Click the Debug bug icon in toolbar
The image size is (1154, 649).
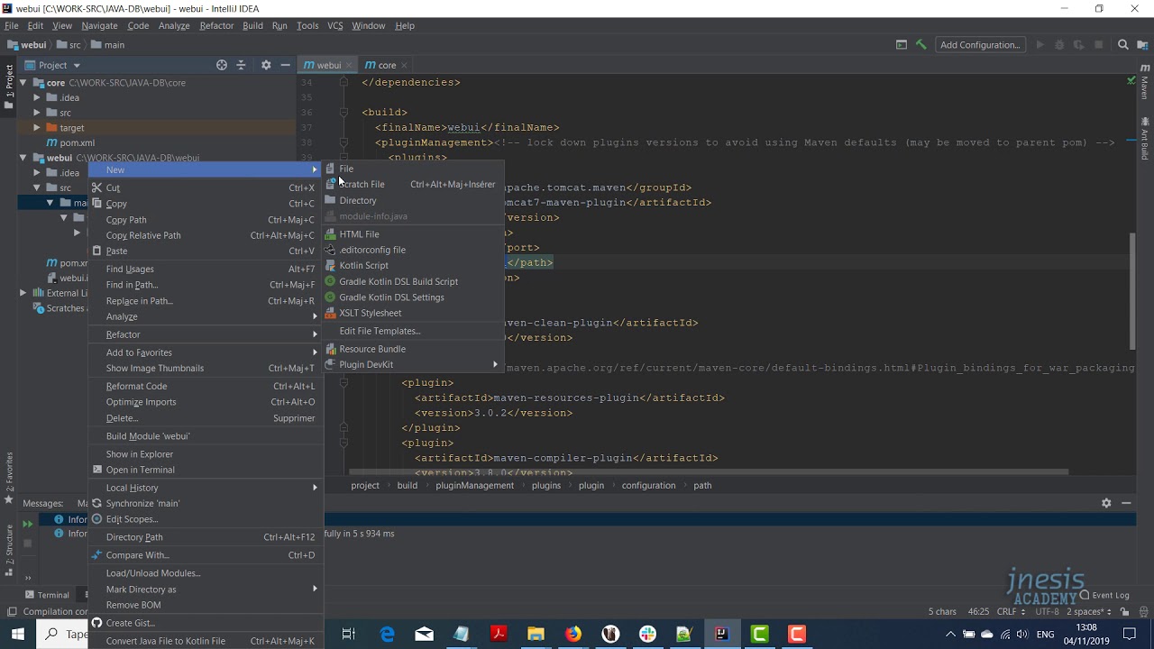pyautogui.click(x=1059, y=44)
